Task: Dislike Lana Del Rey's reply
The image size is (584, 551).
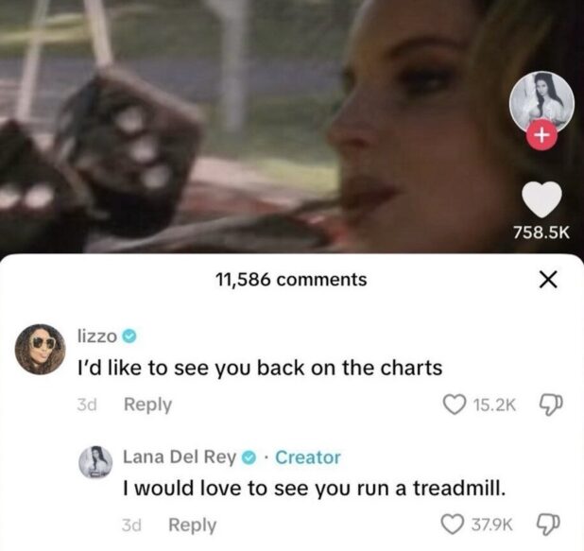Action: pyautogui.click(x=548, y=525)
